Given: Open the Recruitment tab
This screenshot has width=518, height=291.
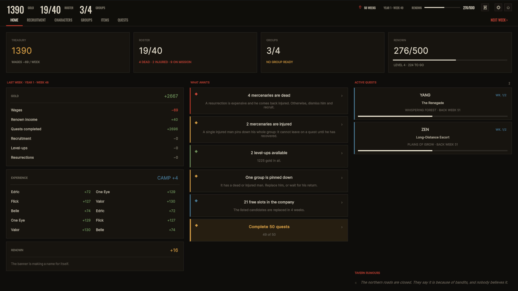Looking at the screenshot, I should click(x=36, y=20).
